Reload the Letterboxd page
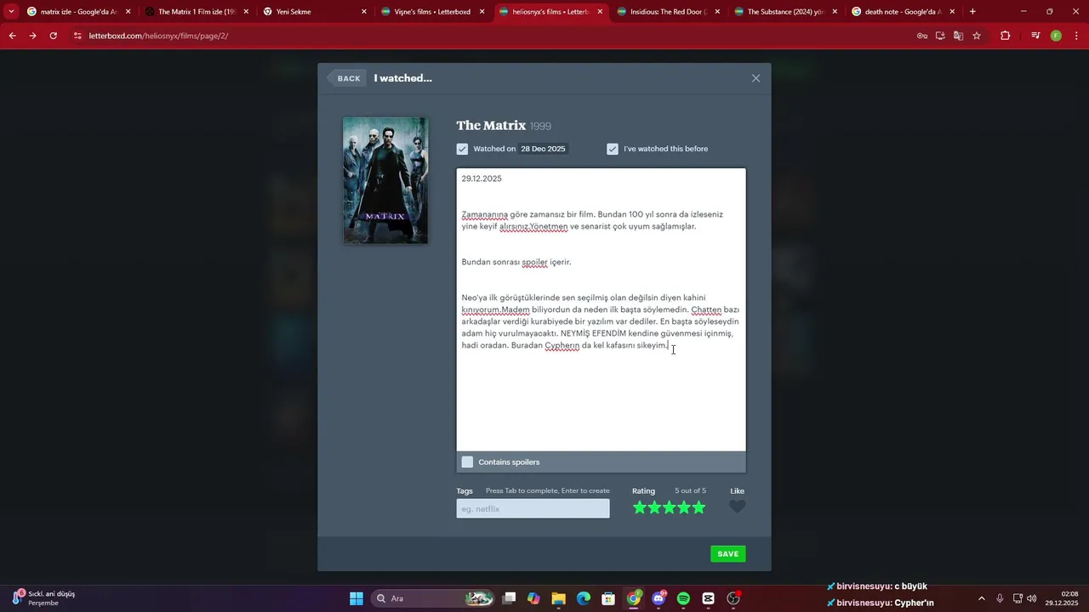1089x612 pixels. pyautogui.click(x=53, y=36)
